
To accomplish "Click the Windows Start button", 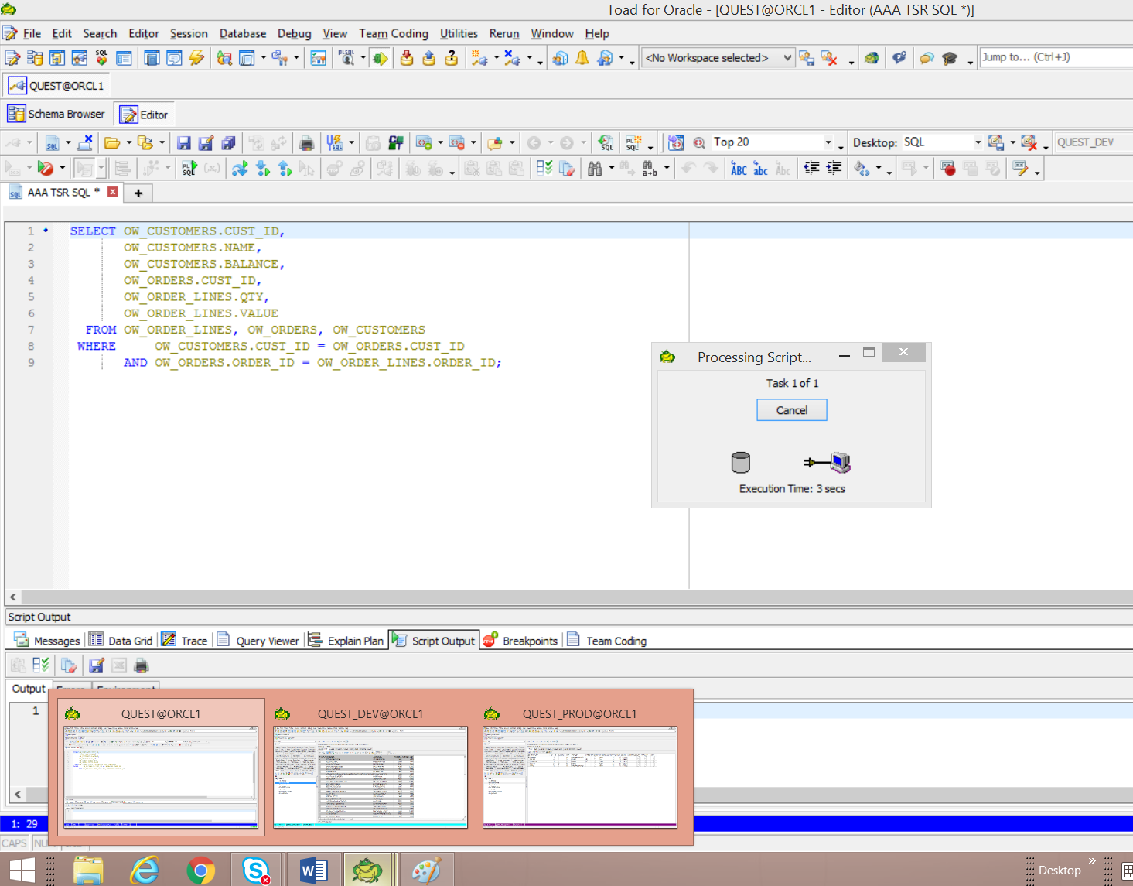I will (x=22, y=871).
